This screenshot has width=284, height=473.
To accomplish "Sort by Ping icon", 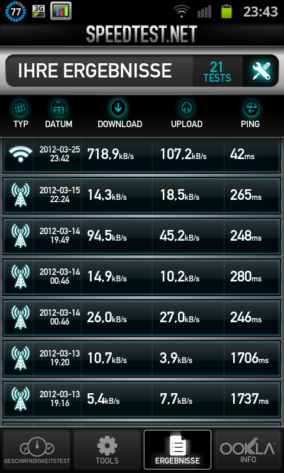I will pyautogui.click(x=250, y=108).
